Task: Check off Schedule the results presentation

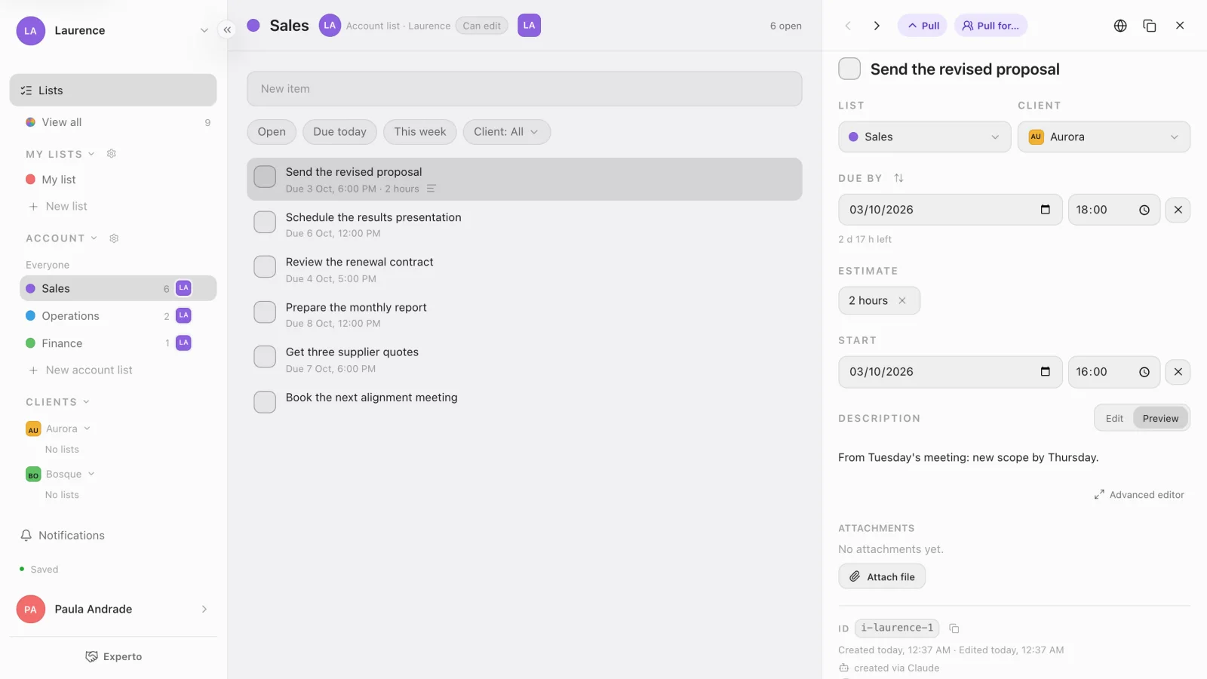Action: (265, 222)
